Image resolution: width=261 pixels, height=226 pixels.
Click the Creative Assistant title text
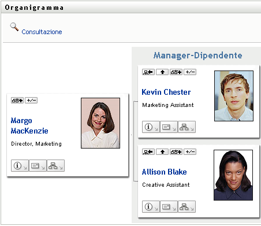click(x=166, y=185)
